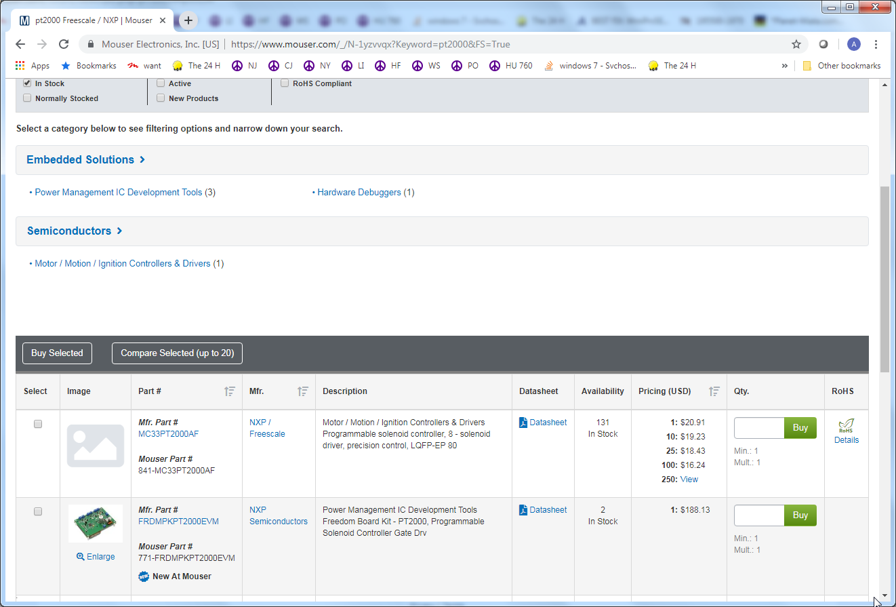Open the PO bookmark
Image resolution: width=896 pixels, height=607 pixels.
464,66
